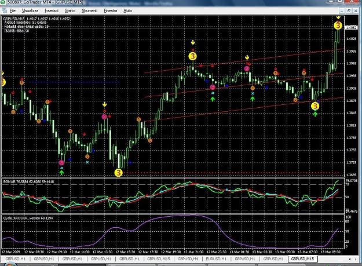Click the current price tag 1.4052
The image size is (362, 266).
click(x=351, y=27)
